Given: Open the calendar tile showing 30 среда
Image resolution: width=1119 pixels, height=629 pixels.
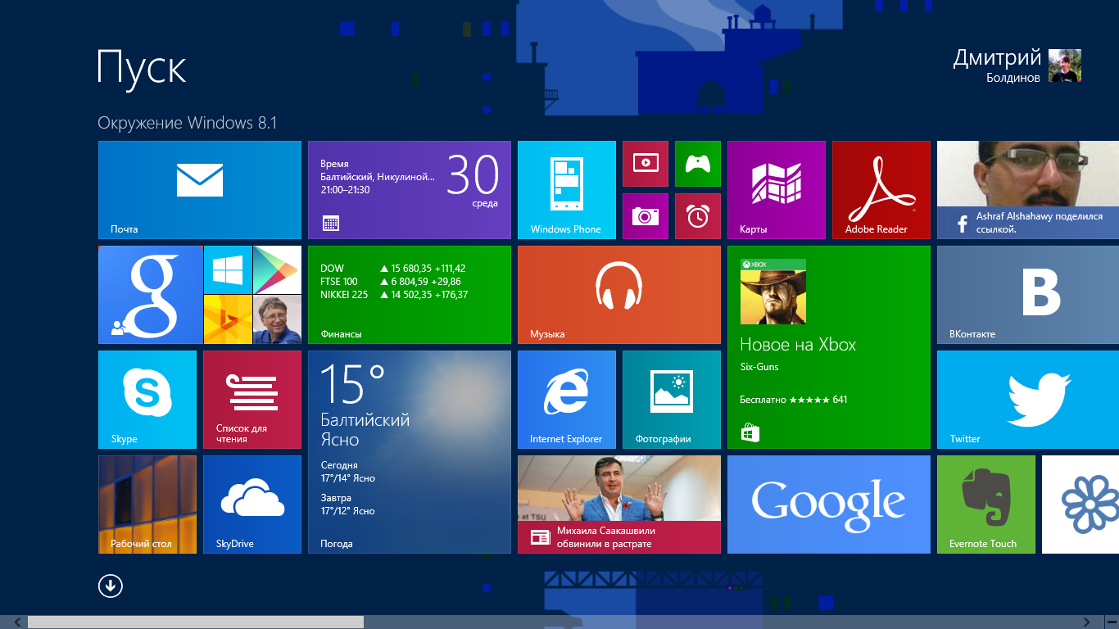Looking at the screenshot, I should (410, 190).
